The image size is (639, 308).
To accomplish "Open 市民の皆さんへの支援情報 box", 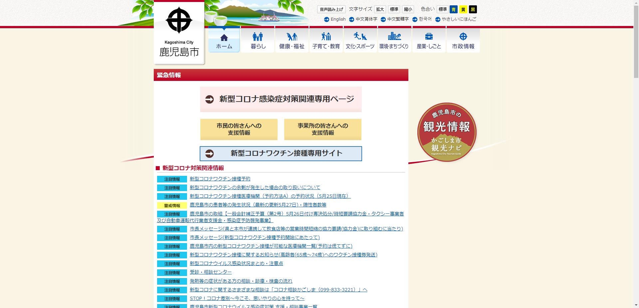I will click(x=239, y=129).
